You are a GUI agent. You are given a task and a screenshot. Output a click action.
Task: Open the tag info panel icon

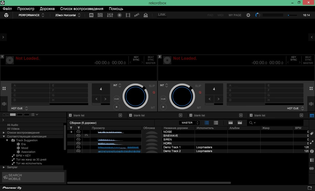pyautogui.click(x=312, y=134)
